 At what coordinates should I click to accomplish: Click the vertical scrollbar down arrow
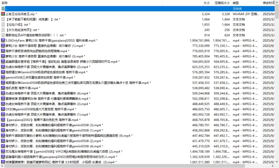click(277, 162)
